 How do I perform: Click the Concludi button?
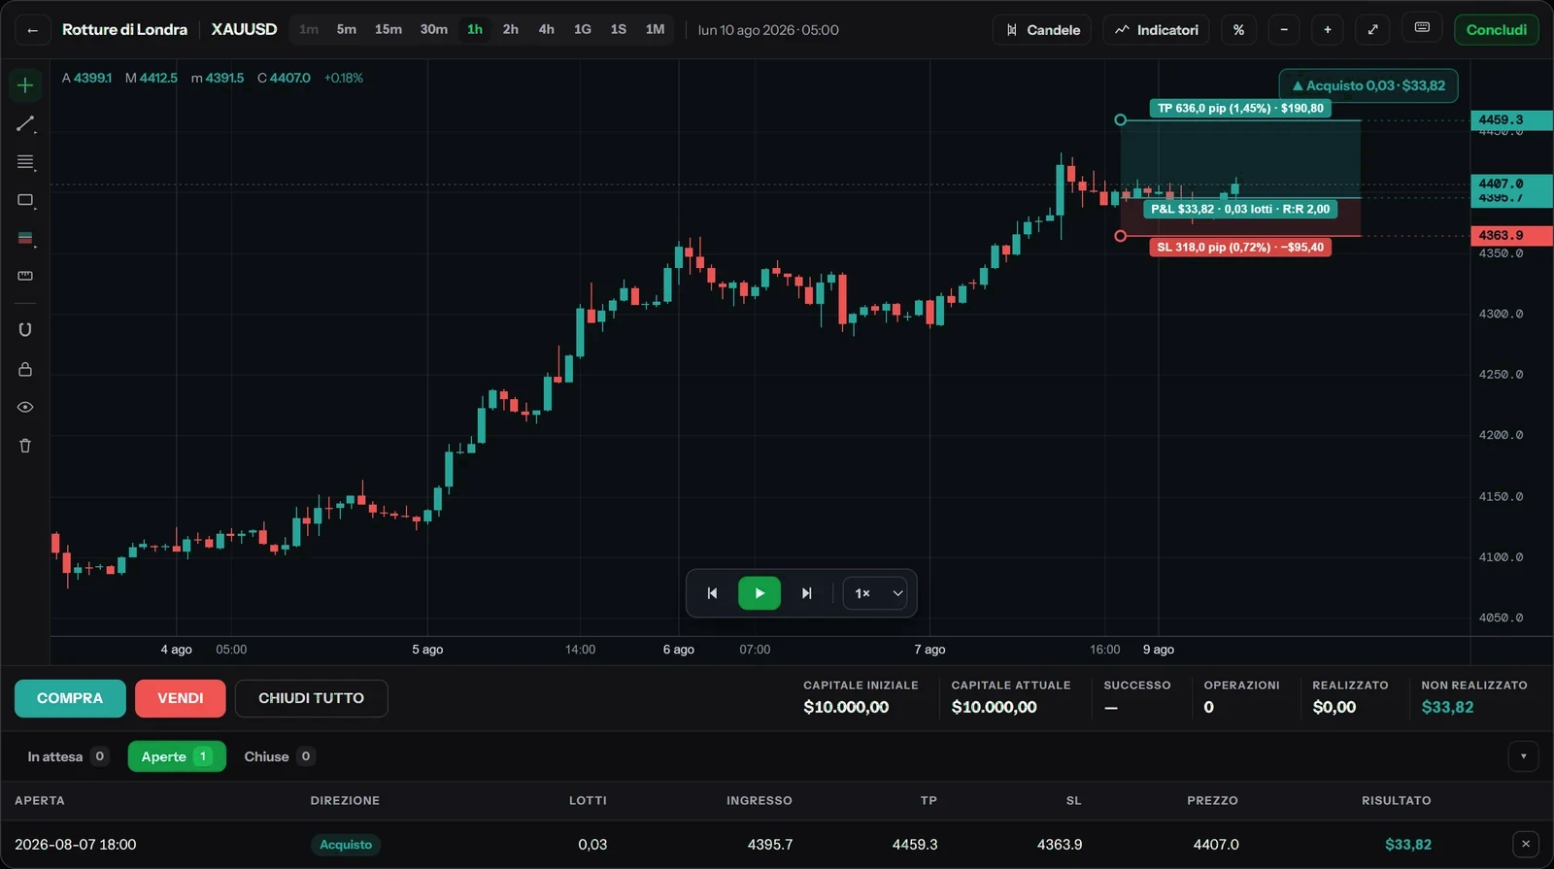(x=1497, y=30)
